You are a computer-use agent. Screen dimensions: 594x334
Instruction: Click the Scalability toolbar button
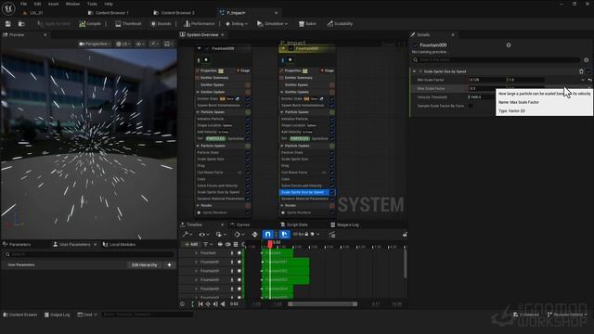pyautogui.click(x=340, y=24)
